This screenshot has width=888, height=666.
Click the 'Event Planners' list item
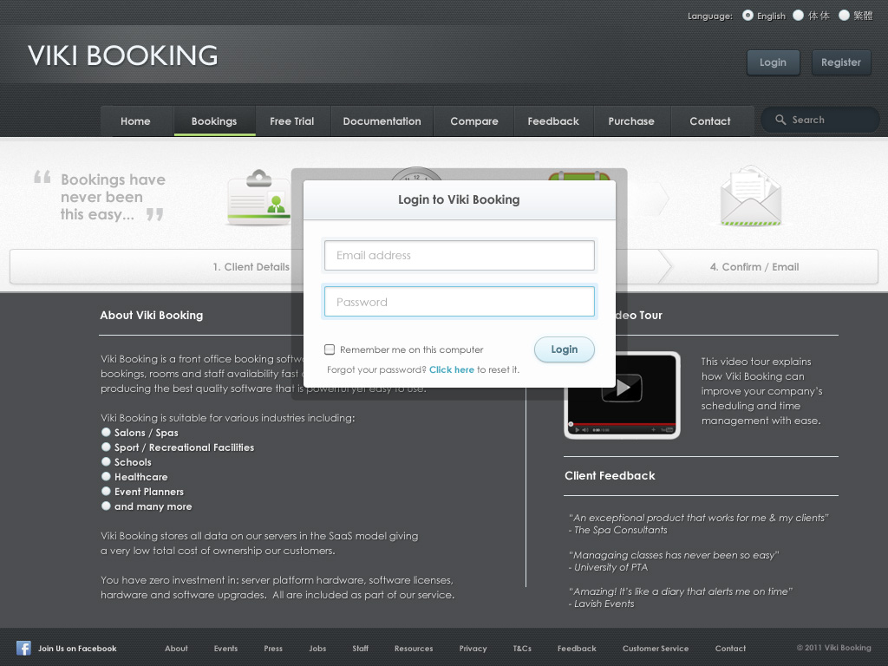click(149, 492)
